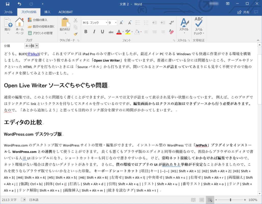Open the スタイル pane launcher
Viewport: 262px width, 204px height.
pyautogui.click(x=189, y=40)
